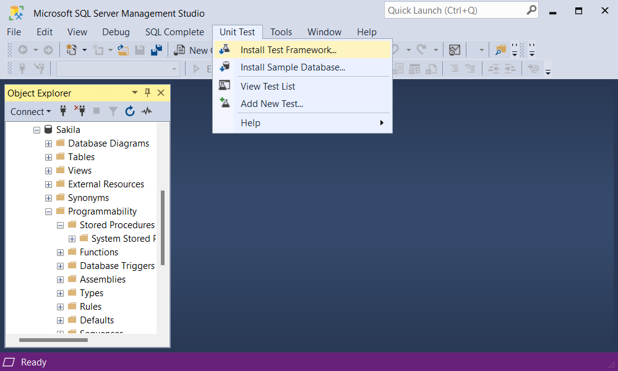Click the Specify Template Parameters icon
Image resolution: width=618 pixels, height=371 pixels.
pyautogui.click(x=533, y=69)
